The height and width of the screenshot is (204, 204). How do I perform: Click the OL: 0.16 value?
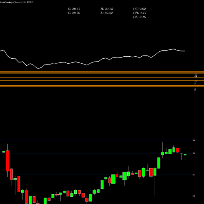click(x=140, y=17)
